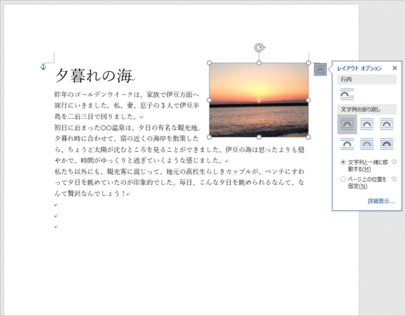The image size is (406, 316).
Task: Click the 行内 section header
Action: point(367,79)
